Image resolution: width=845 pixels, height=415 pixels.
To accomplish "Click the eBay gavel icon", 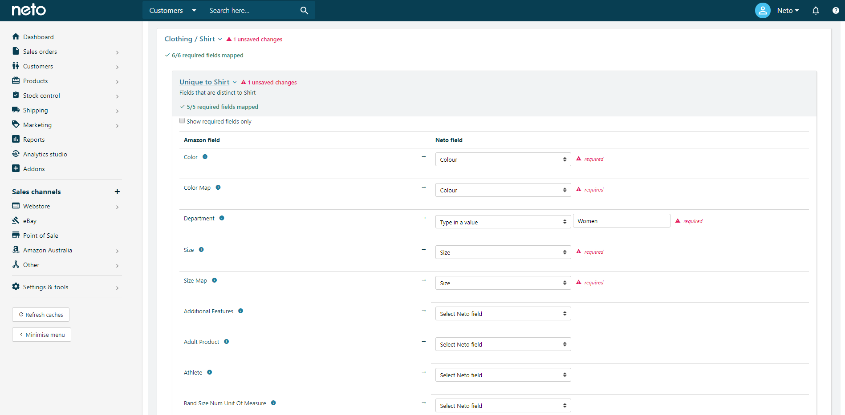I will (x=16, y=220).
